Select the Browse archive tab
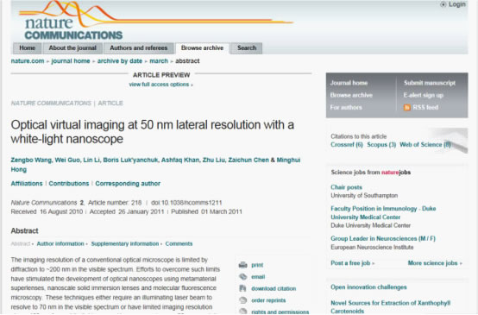The height and width of the screenshot is (315, 478). tap(202, 48)
